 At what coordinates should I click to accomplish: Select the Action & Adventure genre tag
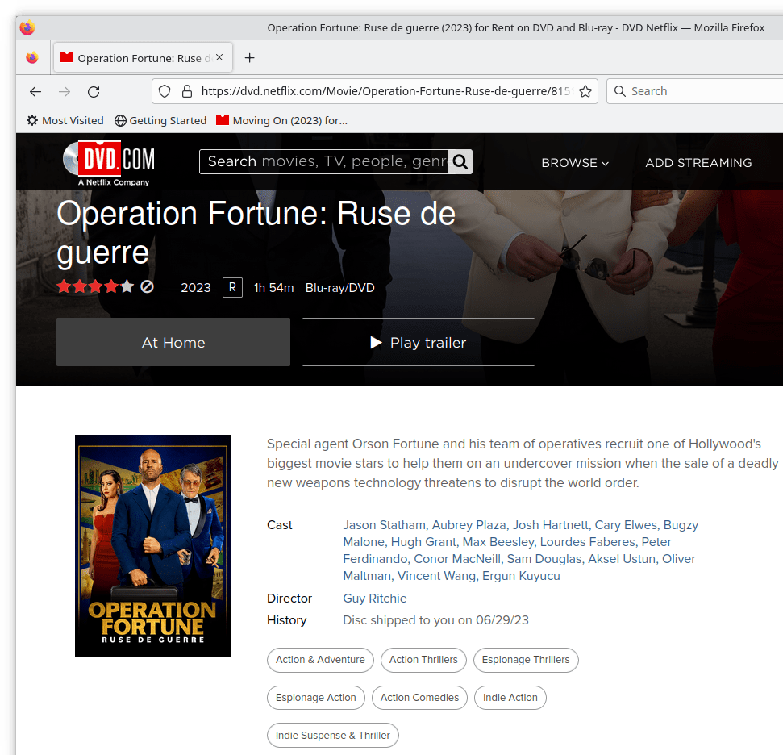point(320,660)
